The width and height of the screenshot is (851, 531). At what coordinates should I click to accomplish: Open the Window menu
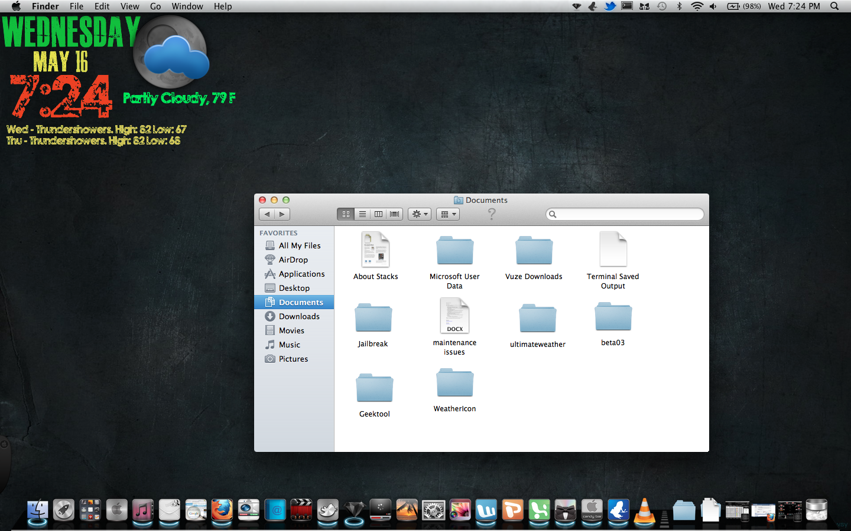(187, 6)
